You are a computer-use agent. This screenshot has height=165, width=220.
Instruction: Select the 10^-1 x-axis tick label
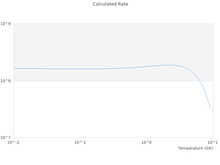click(80, 142)
